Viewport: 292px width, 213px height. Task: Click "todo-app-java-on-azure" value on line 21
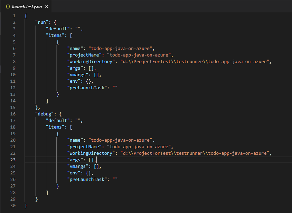pos(139,147)
